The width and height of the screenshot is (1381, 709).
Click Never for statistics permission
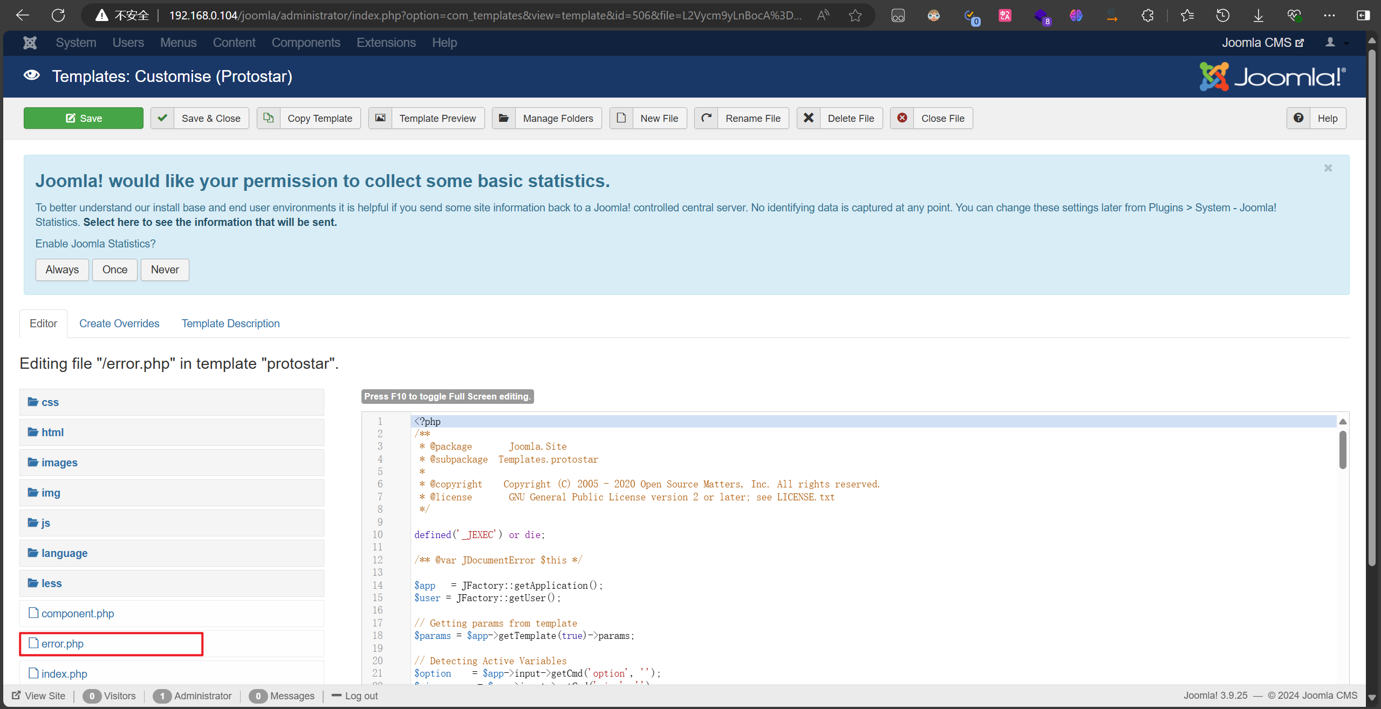[165, 270]
